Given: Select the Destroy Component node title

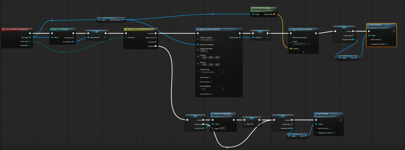Looking at the screenshot, I should tap(222, 114).
